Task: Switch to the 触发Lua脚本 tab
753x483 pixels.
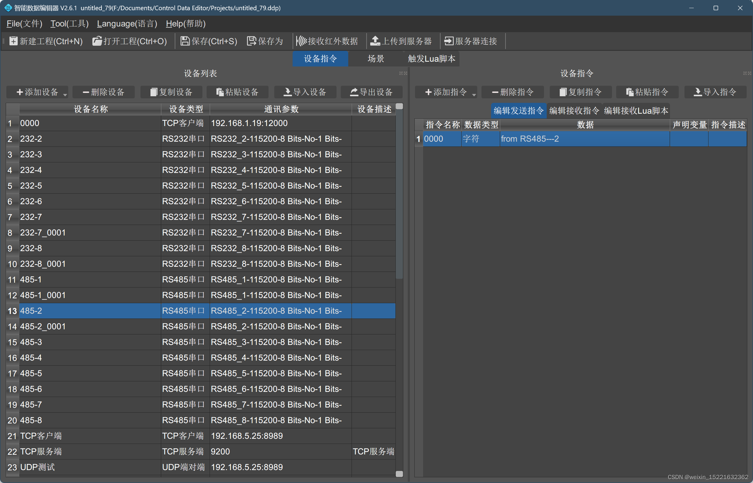Action: (x=431, y=59)
